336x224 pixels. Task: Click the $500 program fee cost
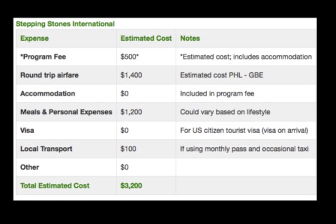click(130, 57)
